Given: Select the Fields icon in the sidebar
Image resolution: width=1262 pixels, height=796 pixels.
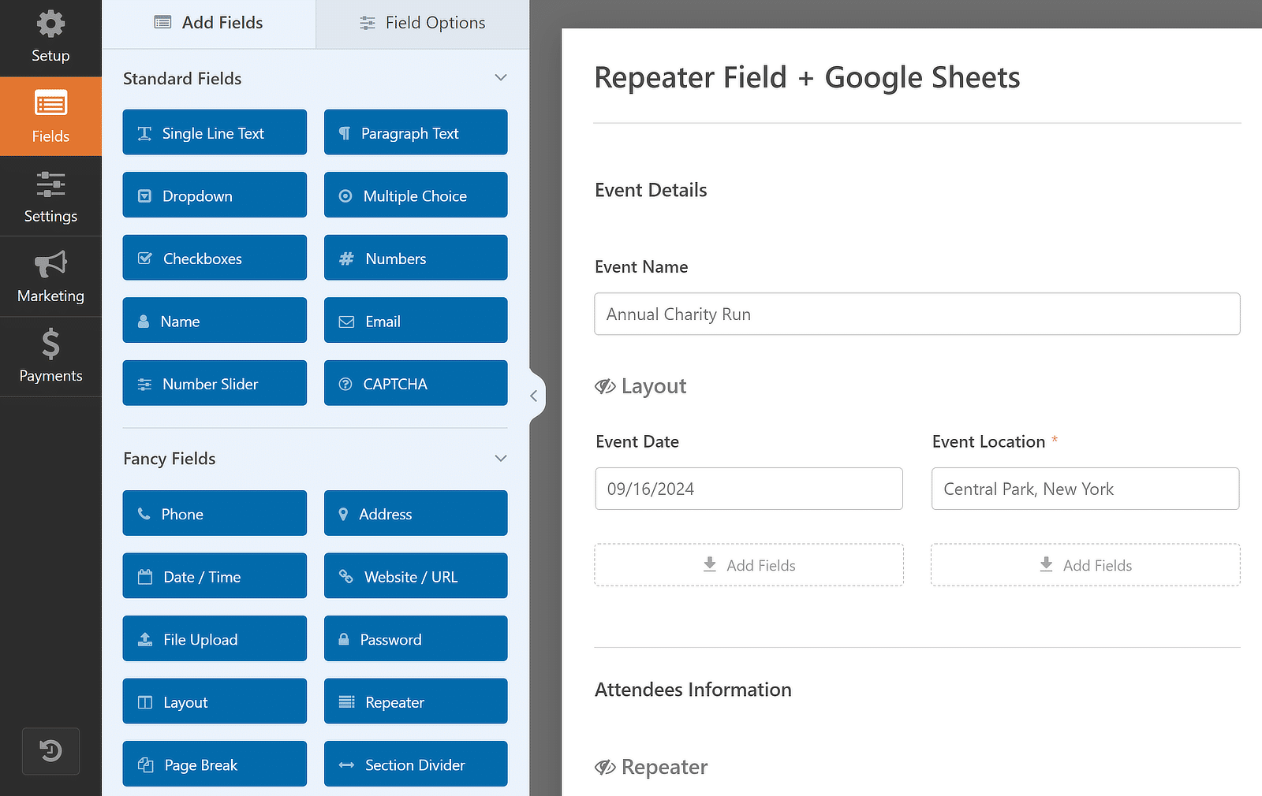Looking at the screenshot, I should 50,116.
